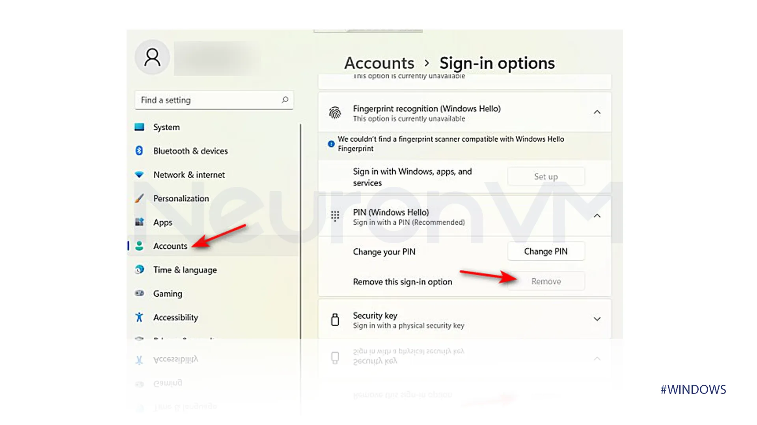Click the Set up fingerprint button
757x425 pixels.
tap(545, 176)
